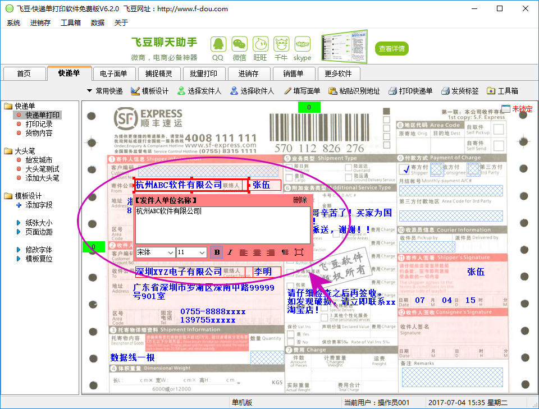This screenshot has height=409, width=539.
Task: Open 修改字体 setting
Action: (34, 250)
